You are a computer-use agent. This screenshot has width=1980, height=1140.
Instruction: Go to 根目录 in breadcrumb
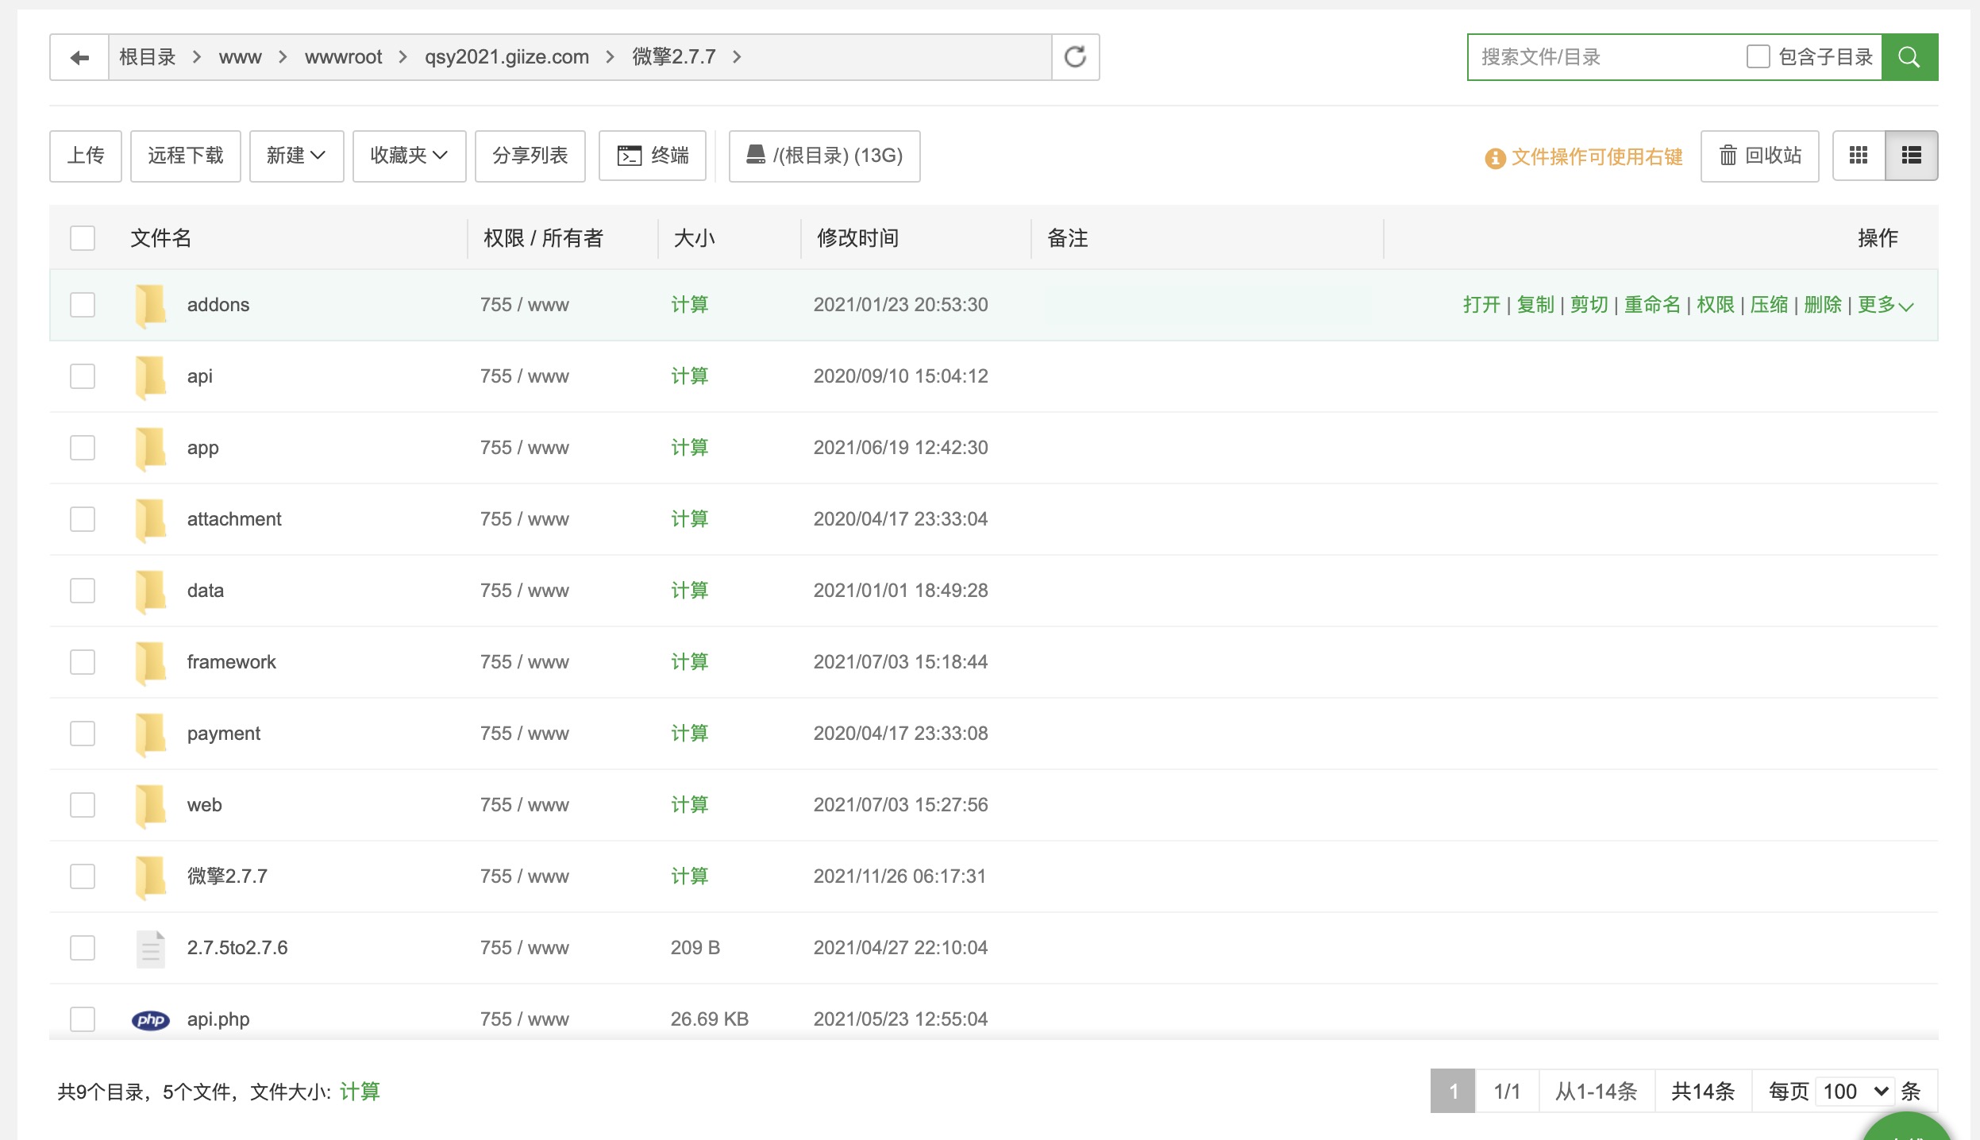(x=148, y=57)
